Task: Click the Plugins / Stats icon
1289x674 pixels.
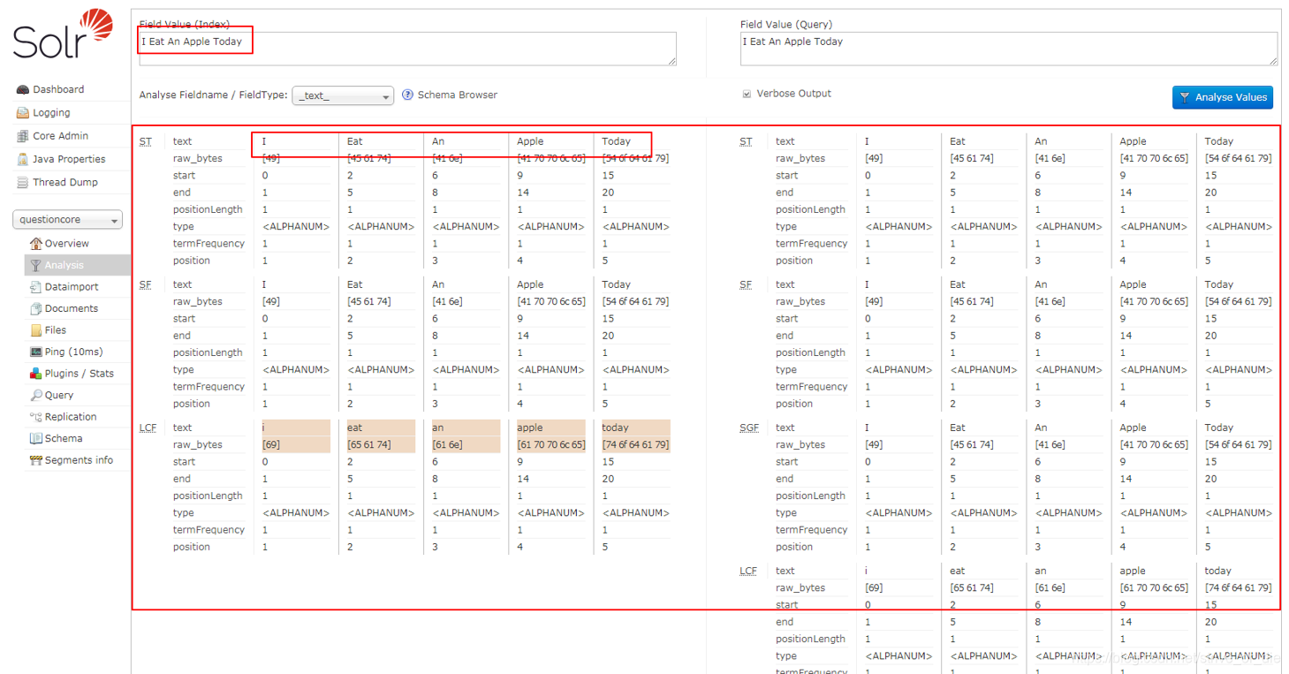Action: [36, 374]
